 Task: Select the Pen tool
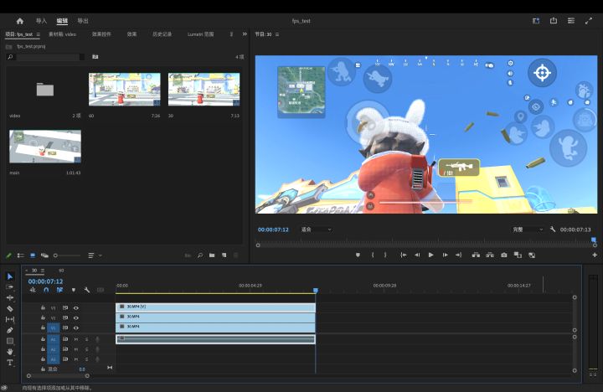10,330
